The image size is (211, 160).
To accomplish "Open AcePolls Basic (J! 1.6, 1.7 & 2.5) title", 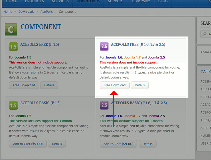I will click(139, 103).
